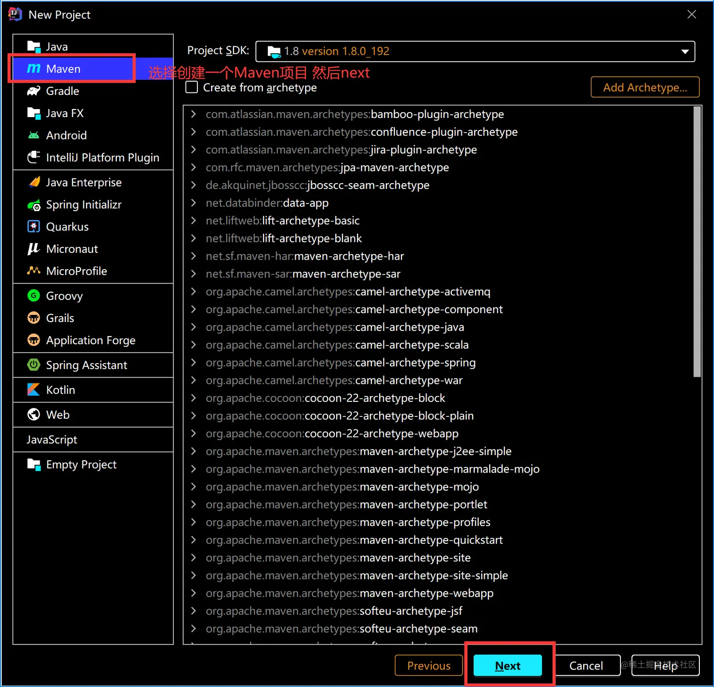Expand jbosscc-seam-archetype entry
714x687 pixels.
pos(193,185)
